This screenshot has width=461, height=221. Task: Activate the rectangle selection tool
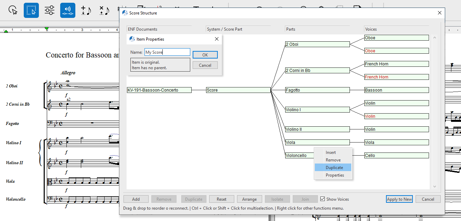point(31,10)
